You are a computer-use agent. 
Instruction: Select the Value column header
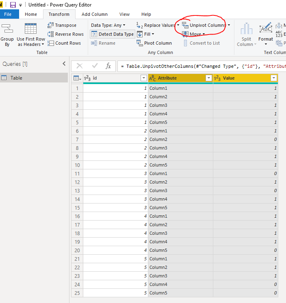[245, 78]
